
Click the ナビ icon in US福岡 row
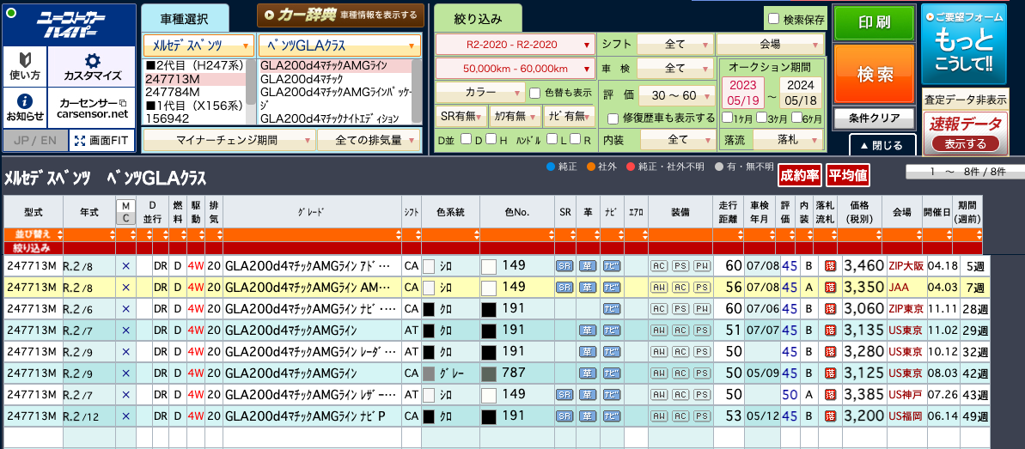coord(611,416)
